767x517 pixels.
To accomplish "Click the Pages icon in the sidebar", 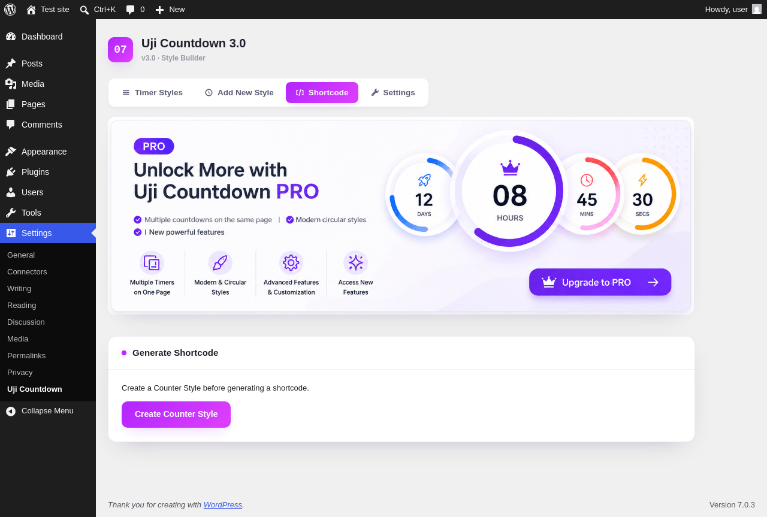I will tap(11, 104).
